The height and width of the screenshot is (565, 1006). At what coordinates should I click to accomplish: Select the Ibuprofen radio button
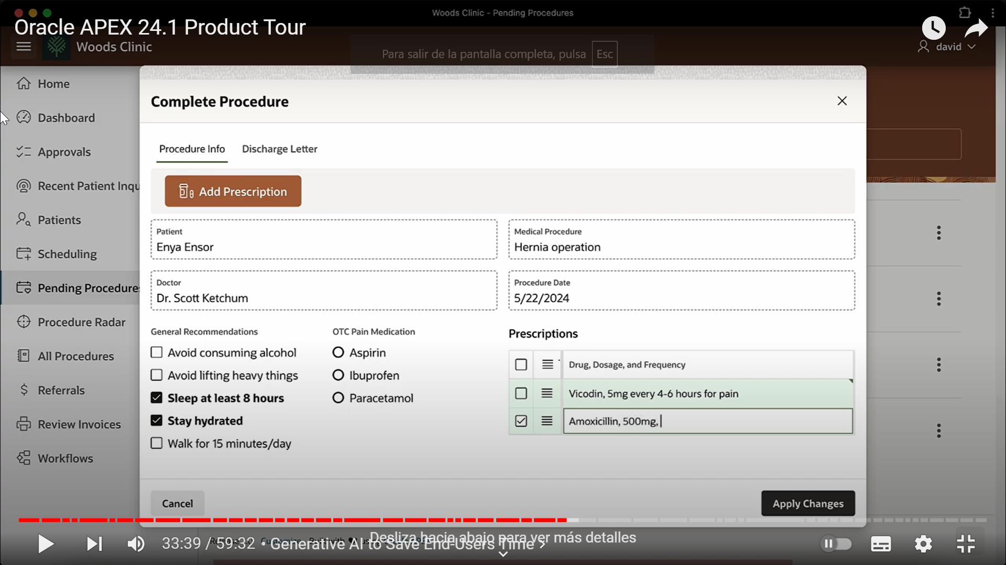click(338, 375)
